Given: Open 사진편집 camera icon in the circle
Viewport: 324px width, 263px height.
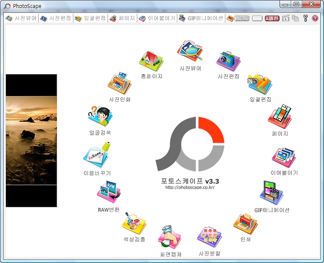Looking at the screenshot, I should click(x=229, y=61).
